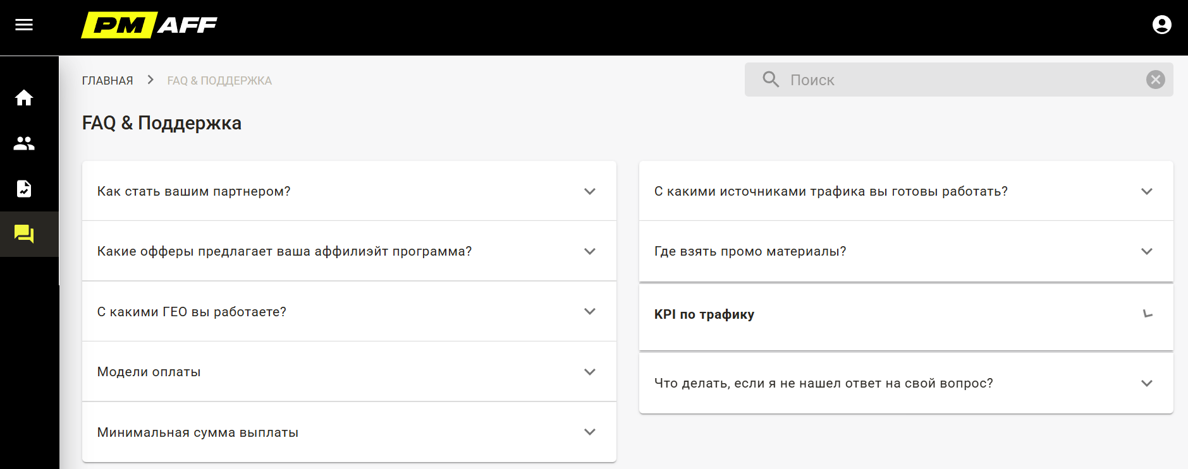Open question Какие офферы предлагает ваша программа
This screenshot has height=469, width=1188.
coord(285,251)
